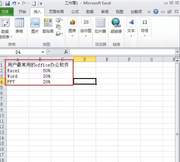Select the cell with 20%

(40, 82)
